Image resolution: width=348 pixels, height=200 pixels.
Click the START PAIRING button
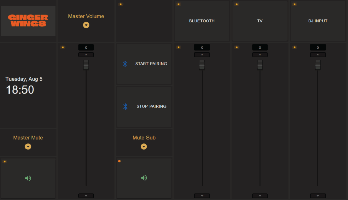[x=151, y=64]
